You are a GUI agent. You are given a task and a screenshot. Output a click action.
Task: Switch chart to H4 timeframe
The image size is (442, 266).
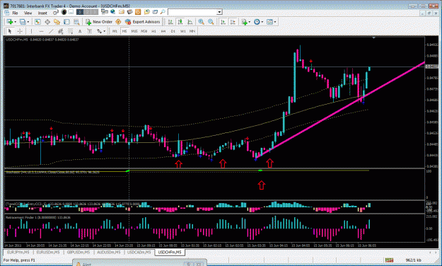(163, 31)
